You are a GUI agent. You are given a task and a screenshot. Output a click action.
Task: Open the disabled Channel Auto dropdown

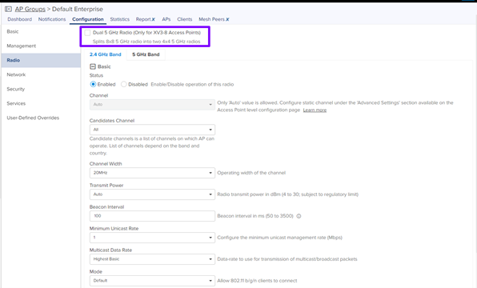pos(152,104)
